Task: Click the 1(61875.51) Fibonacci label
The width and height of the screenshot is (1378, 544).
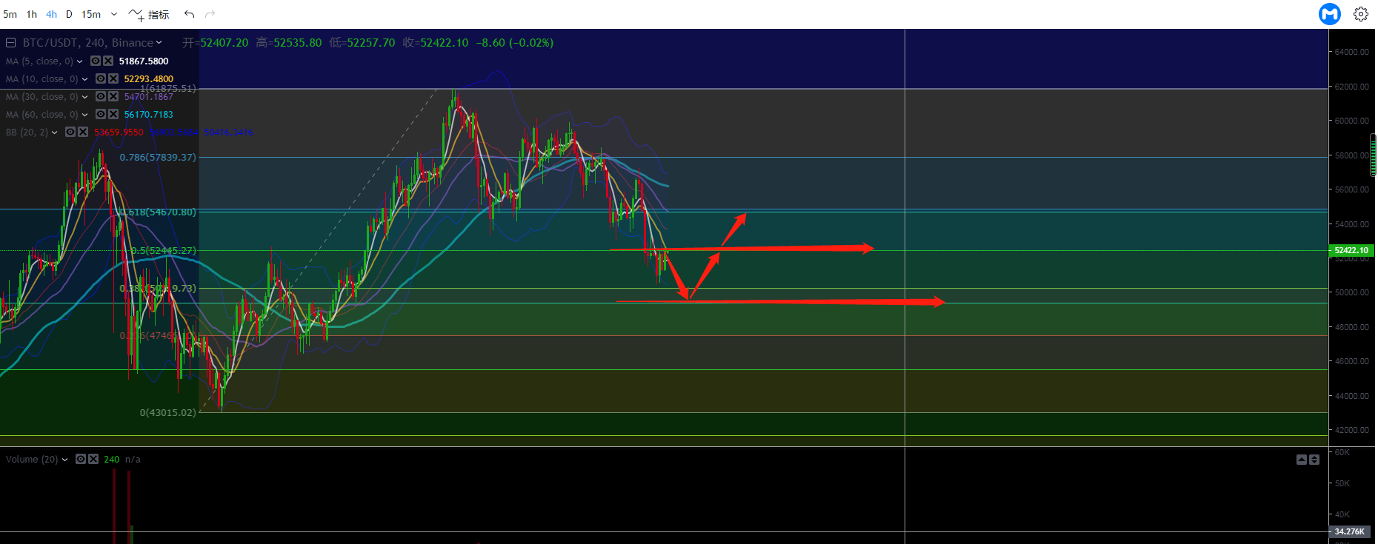Action: point(168,89)
